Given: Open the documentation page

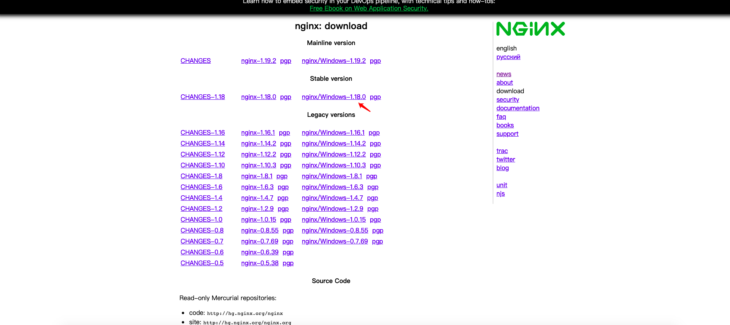Looking at the screenshot, I should click(x=518, y=108).
